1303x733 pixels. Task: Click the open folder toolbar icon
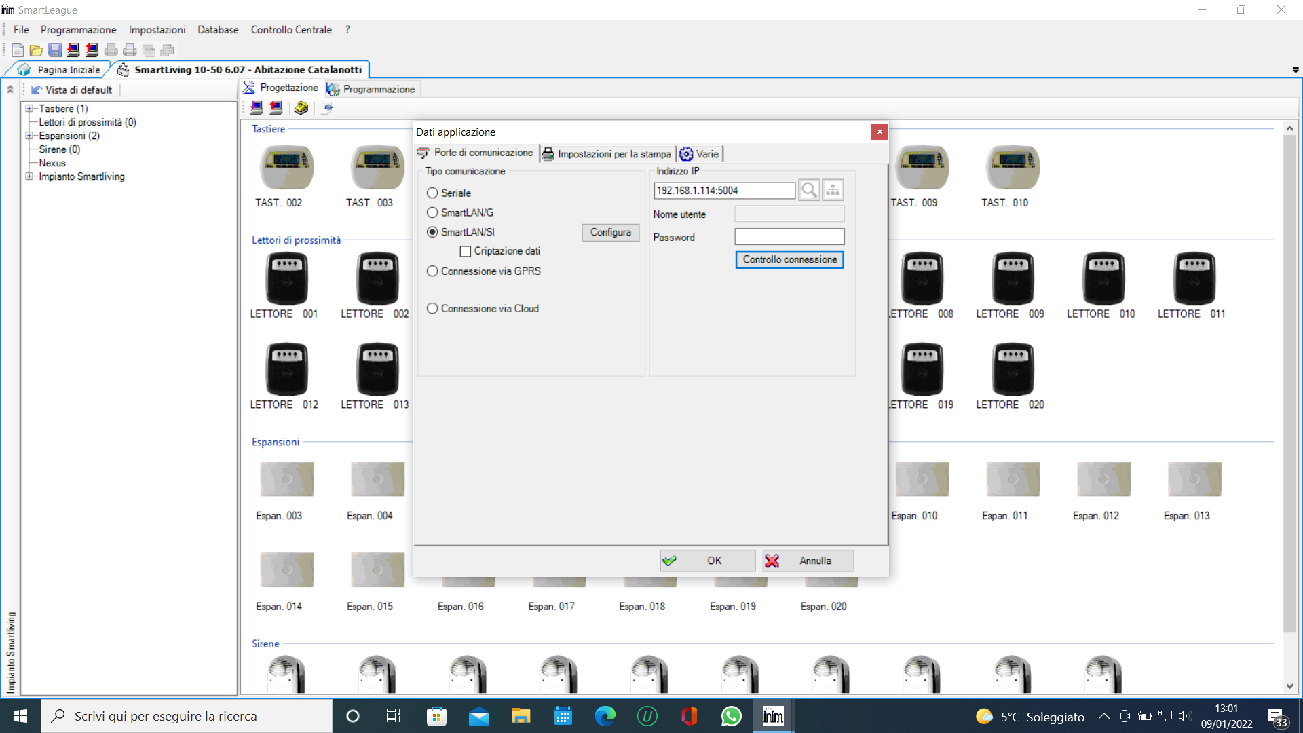point(36,50)
